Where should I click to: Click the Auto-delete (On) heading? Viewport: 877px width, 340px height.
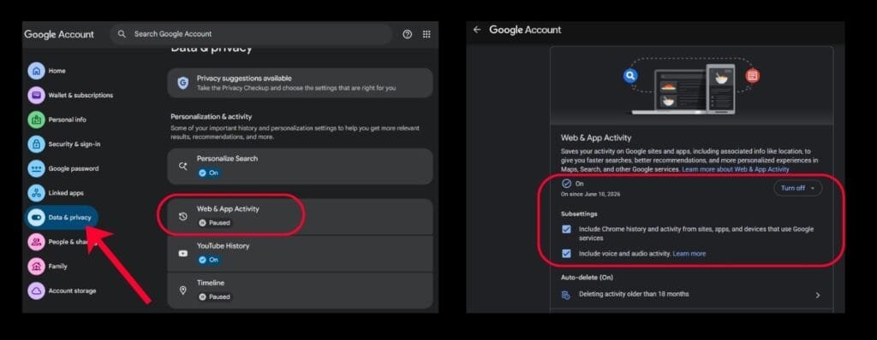pos(587,277)
